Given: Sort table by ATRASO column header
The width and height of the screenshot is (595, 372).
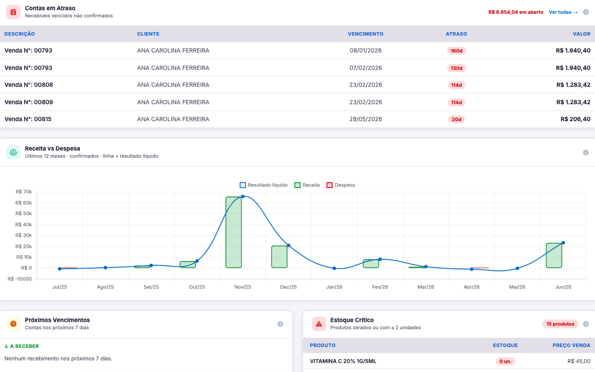Looking at the screenshot, I should coord(456,34).
